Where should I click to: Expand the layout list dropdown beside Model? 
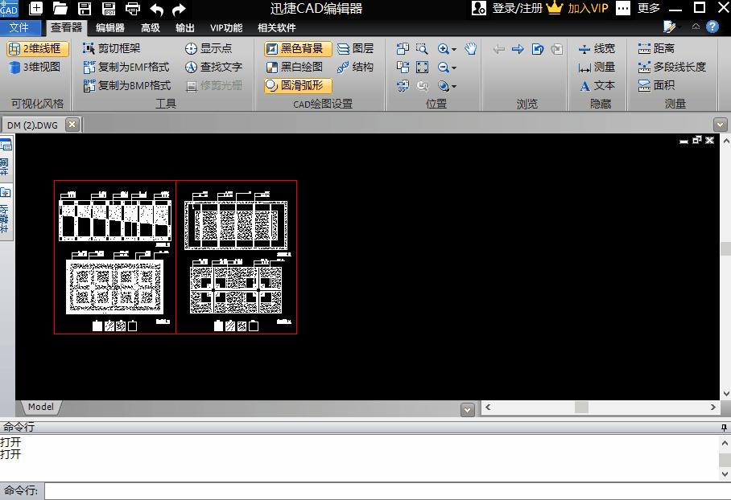click(x=468, y=409)
